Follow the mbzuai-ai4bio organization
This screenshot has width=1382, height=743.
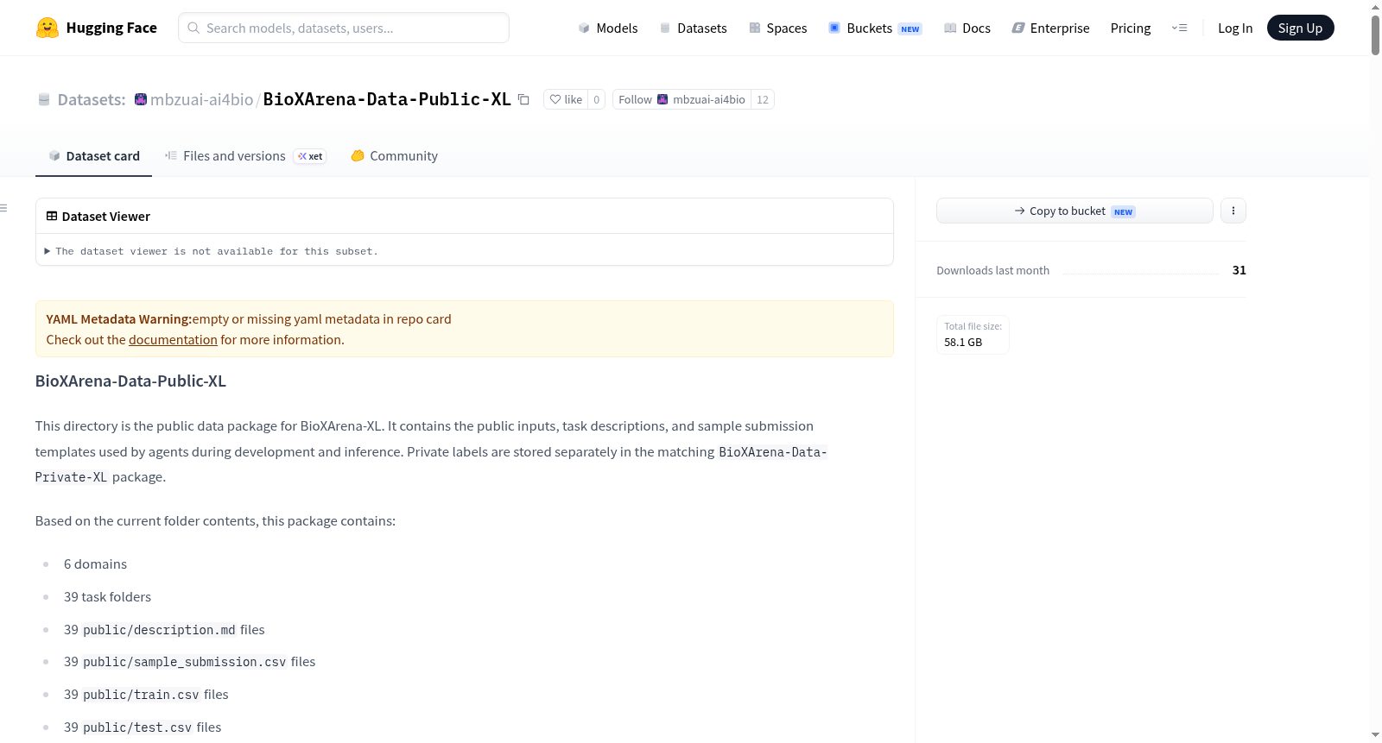point(681,99)
